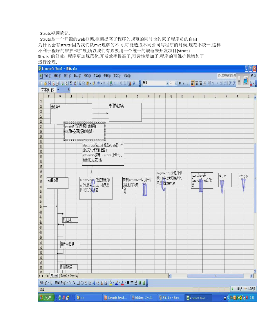Open the Fill Color dropdown arrow
The height and width of the screenshot is (335, 259).
point(113,283)
